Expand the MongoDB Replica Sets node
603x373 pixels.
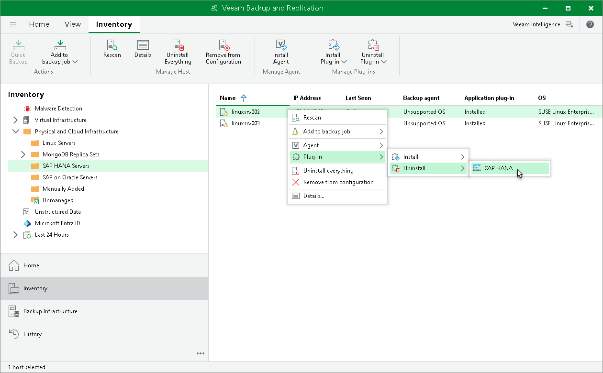(23, 154)
